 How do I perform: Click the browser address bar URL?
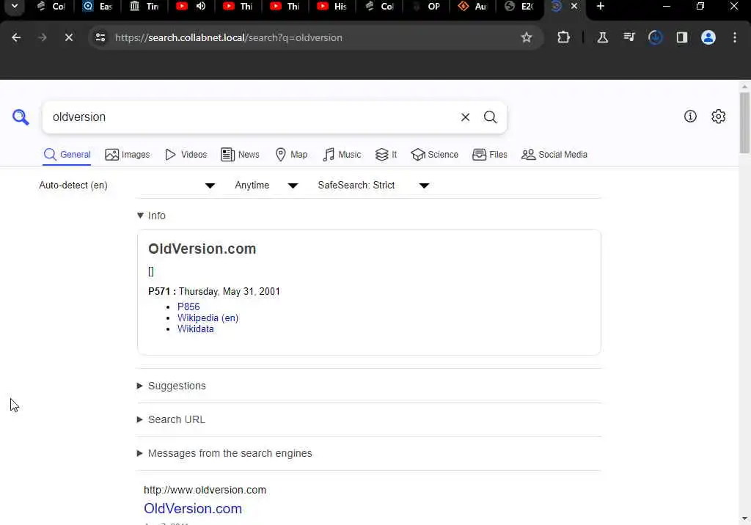pos(229,37)
